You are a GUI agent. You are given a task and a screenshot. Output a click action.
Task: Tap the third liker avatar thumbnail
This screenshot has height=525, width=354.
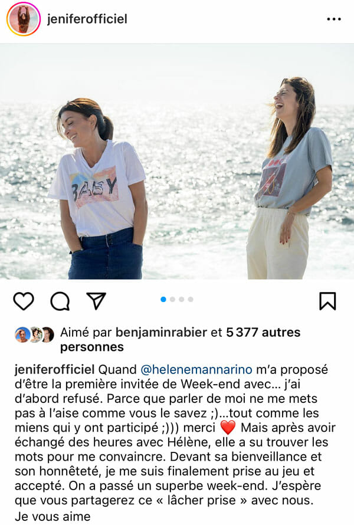coord(47,334)
